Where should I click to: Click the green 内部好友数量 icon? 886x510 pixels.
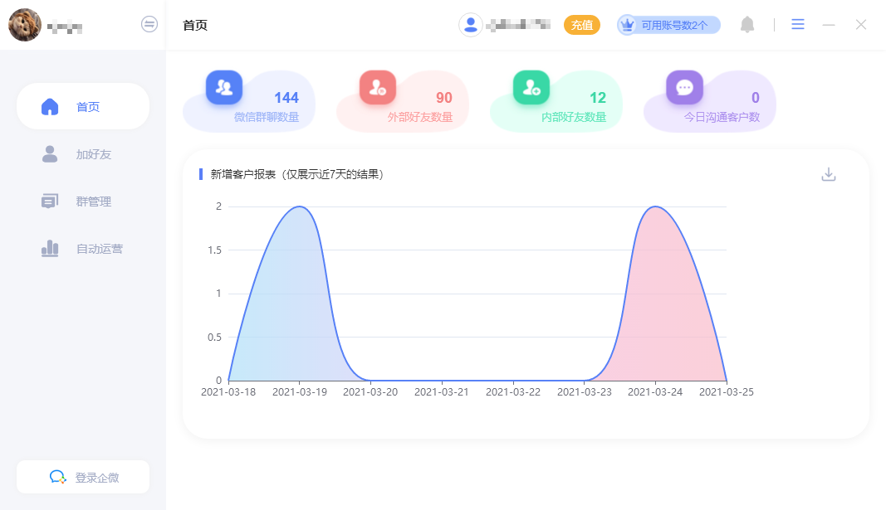pos(531,87)
